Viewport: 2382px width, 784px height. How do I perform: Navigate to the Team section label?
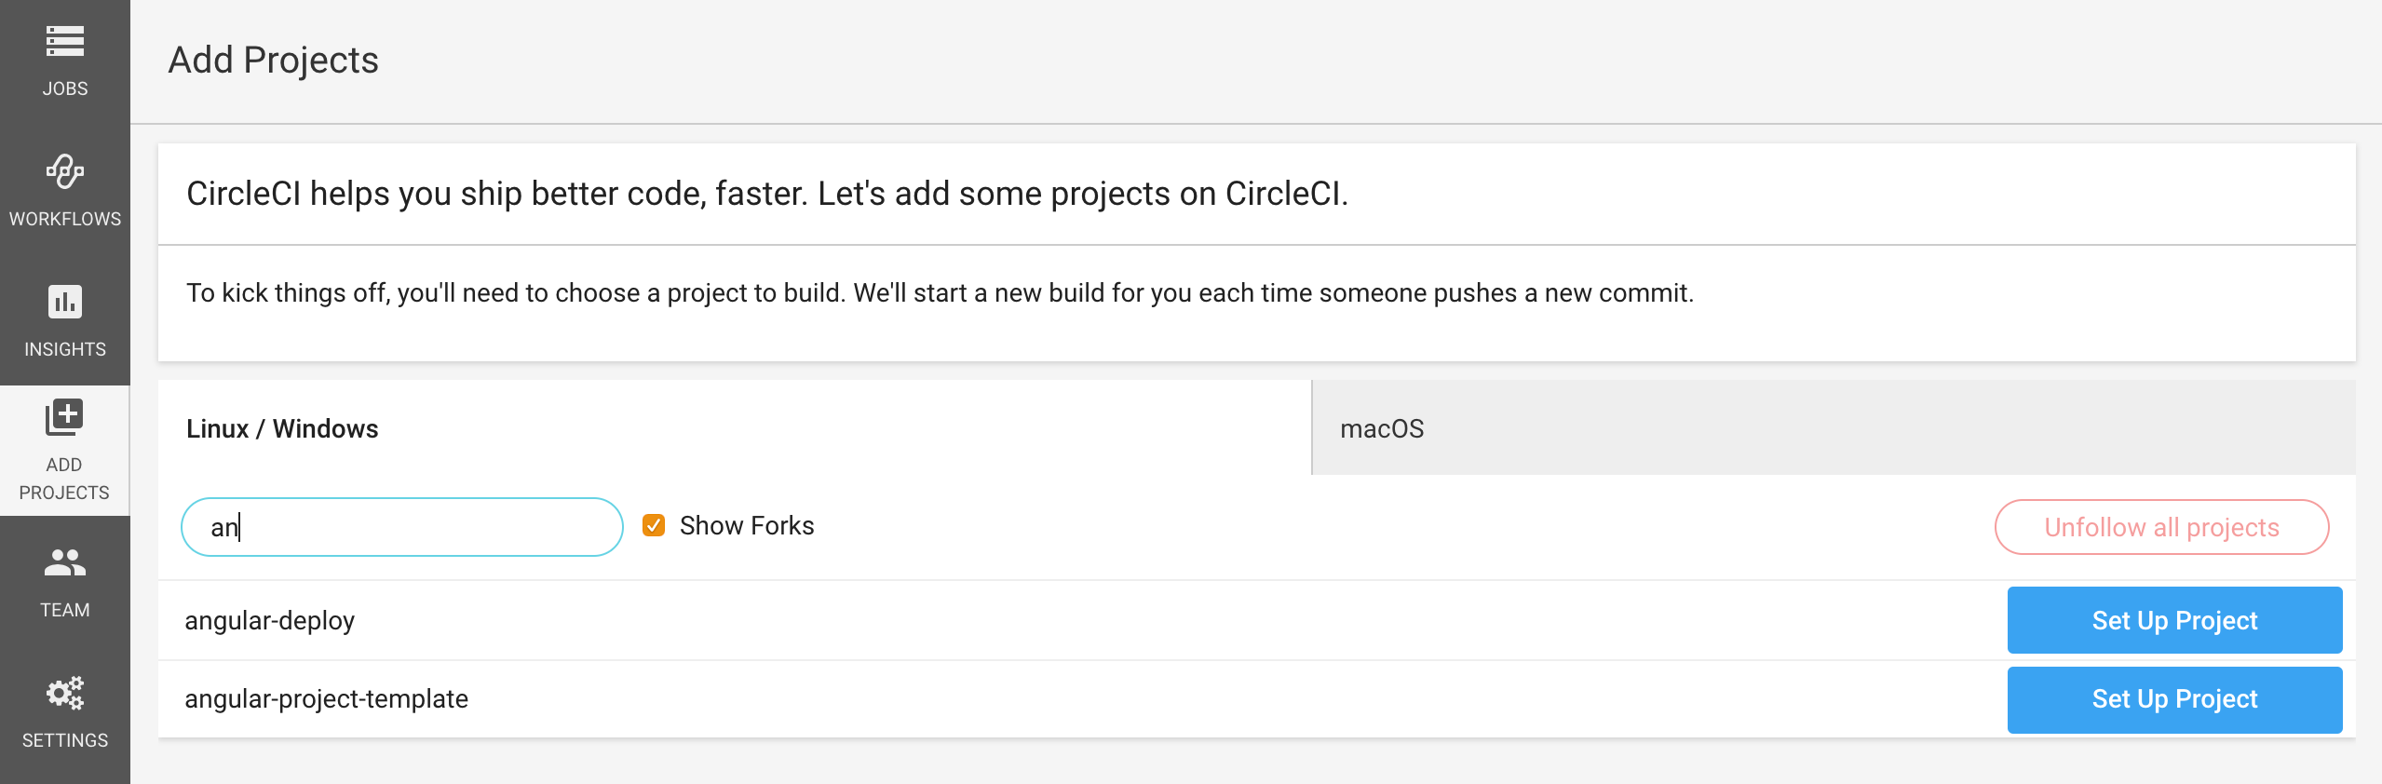coord(63,609)
